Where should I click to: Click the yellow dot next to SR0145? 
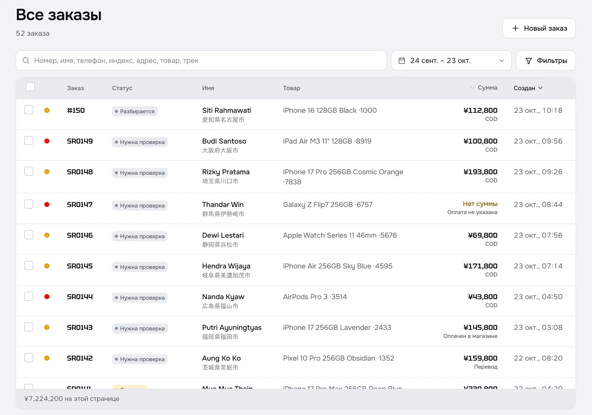click(x=47, y=266)
